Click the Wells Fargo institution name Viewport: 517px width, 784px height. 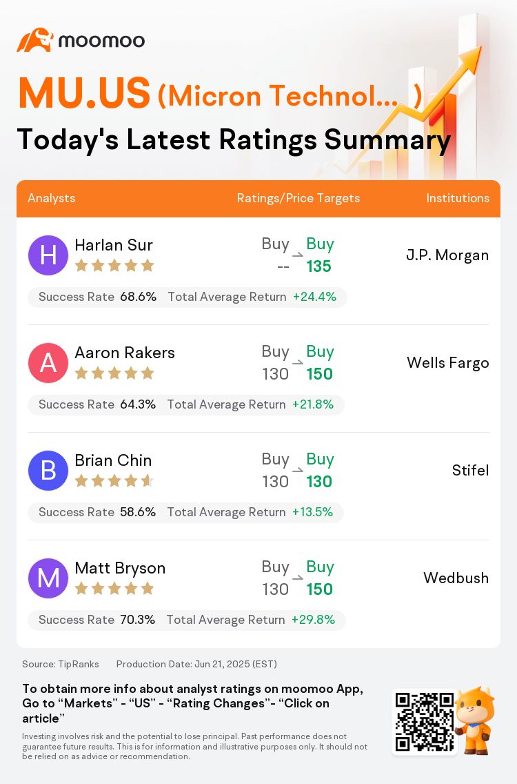pyautogui.click(x=448, y=363)
